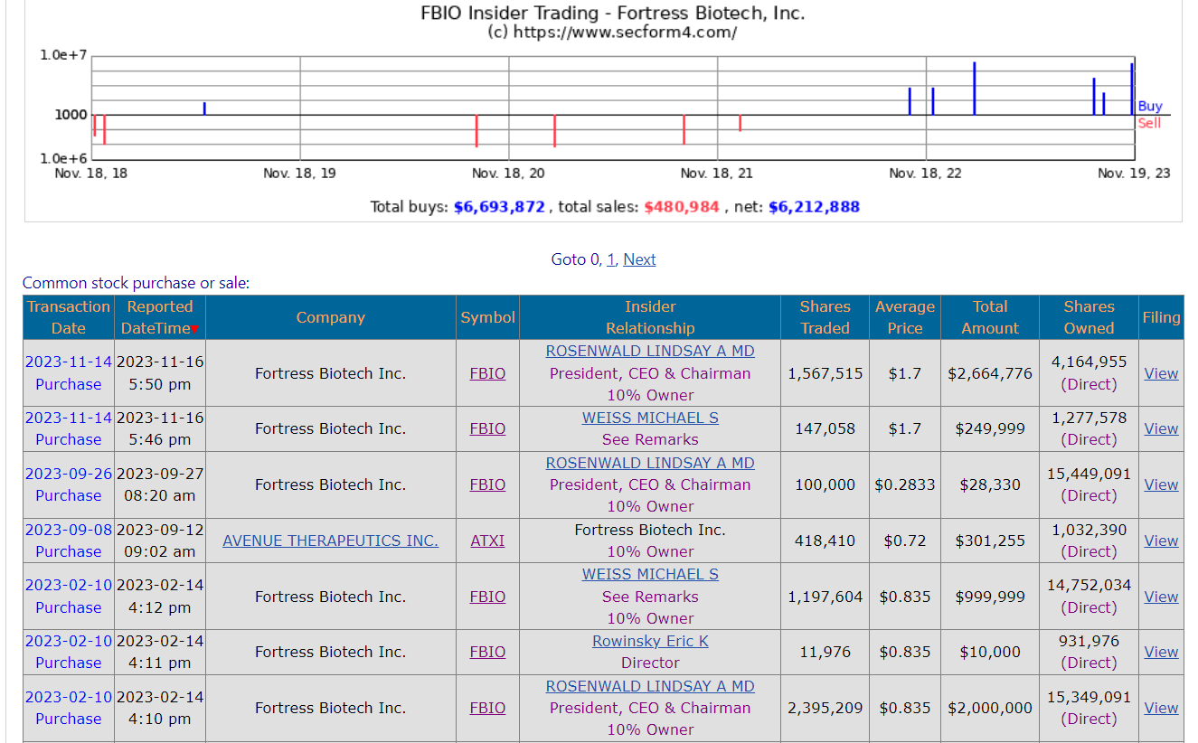Open 2023-11-14 date in 5:50 pm row
Image resolution: width=1198 pixels, height=743 pixels.
click(69, 362)
